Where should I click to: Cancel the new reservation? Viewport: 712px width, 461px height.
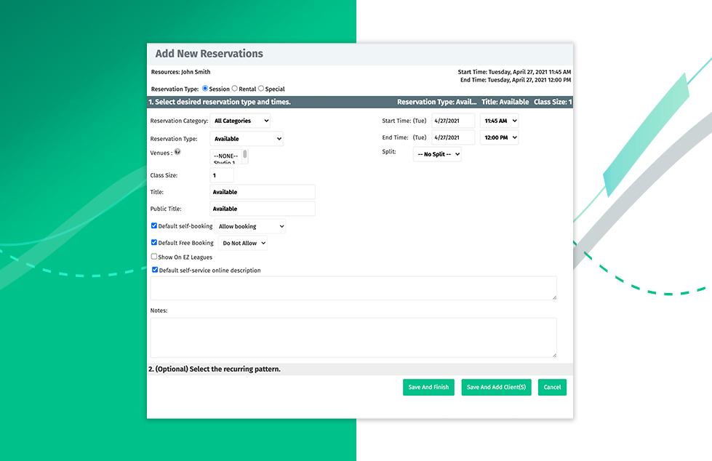tap(552, 387)
